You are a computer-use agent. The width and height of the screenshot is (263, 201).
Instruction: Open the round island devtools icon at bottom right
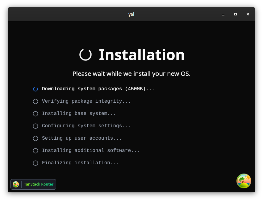coord(244,181)
